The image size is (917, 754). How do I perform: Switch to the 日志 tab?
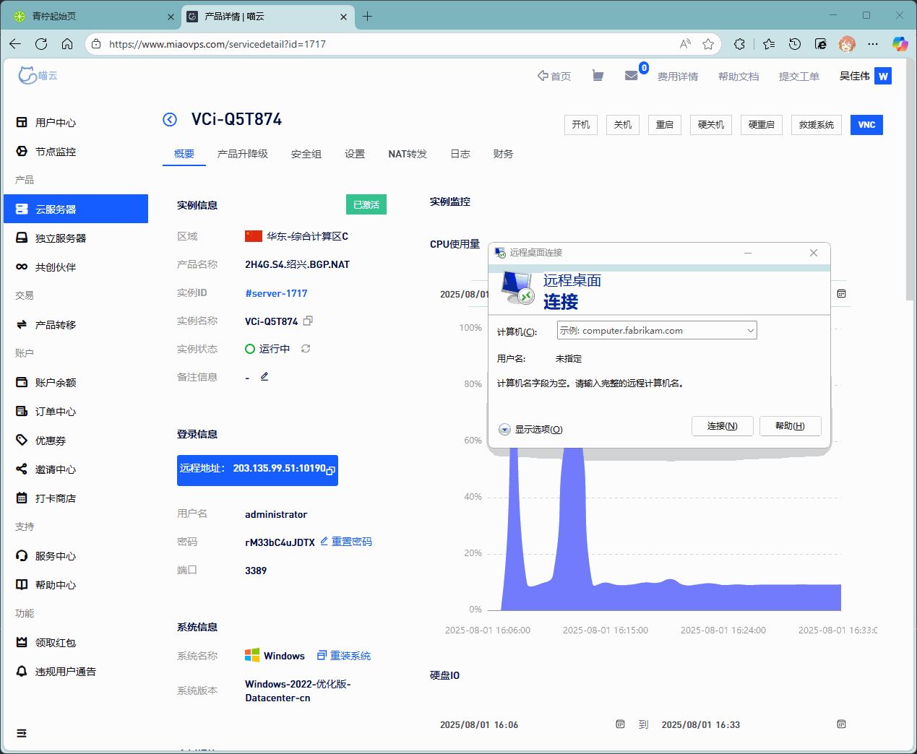point(460,154)
